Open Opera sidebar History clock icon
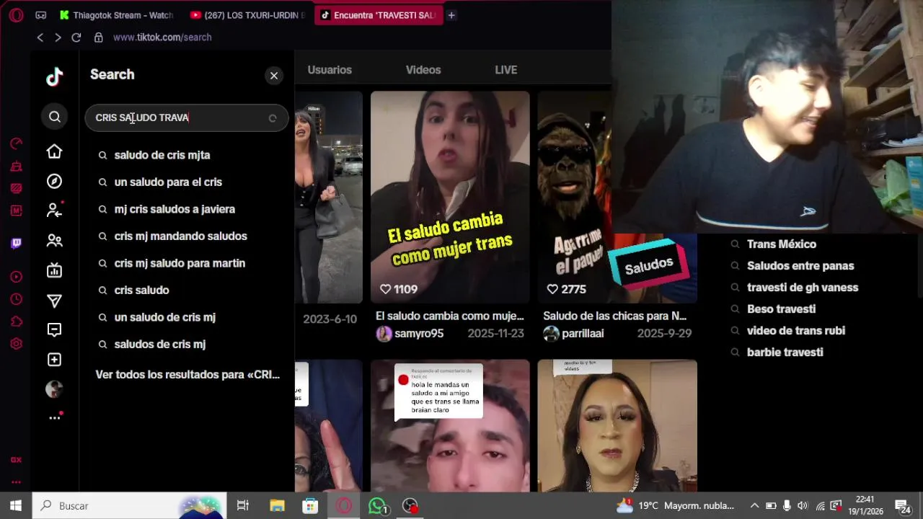 (16, 299)
